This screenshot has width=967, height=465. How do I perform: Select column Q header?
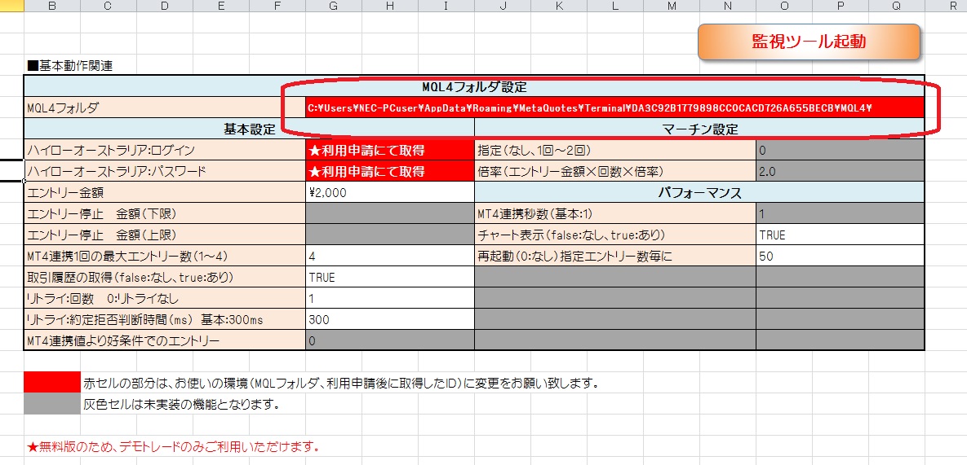[896, 7]
